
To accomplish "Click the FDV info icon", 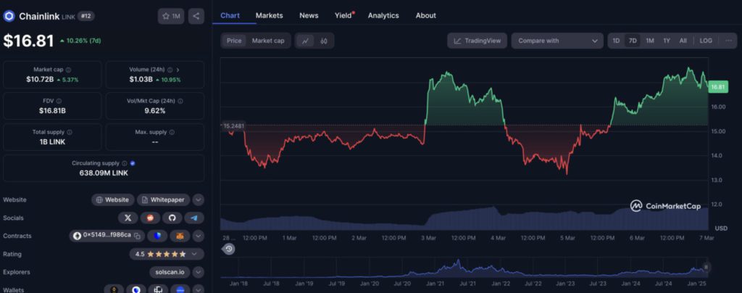I will [59, 101].
